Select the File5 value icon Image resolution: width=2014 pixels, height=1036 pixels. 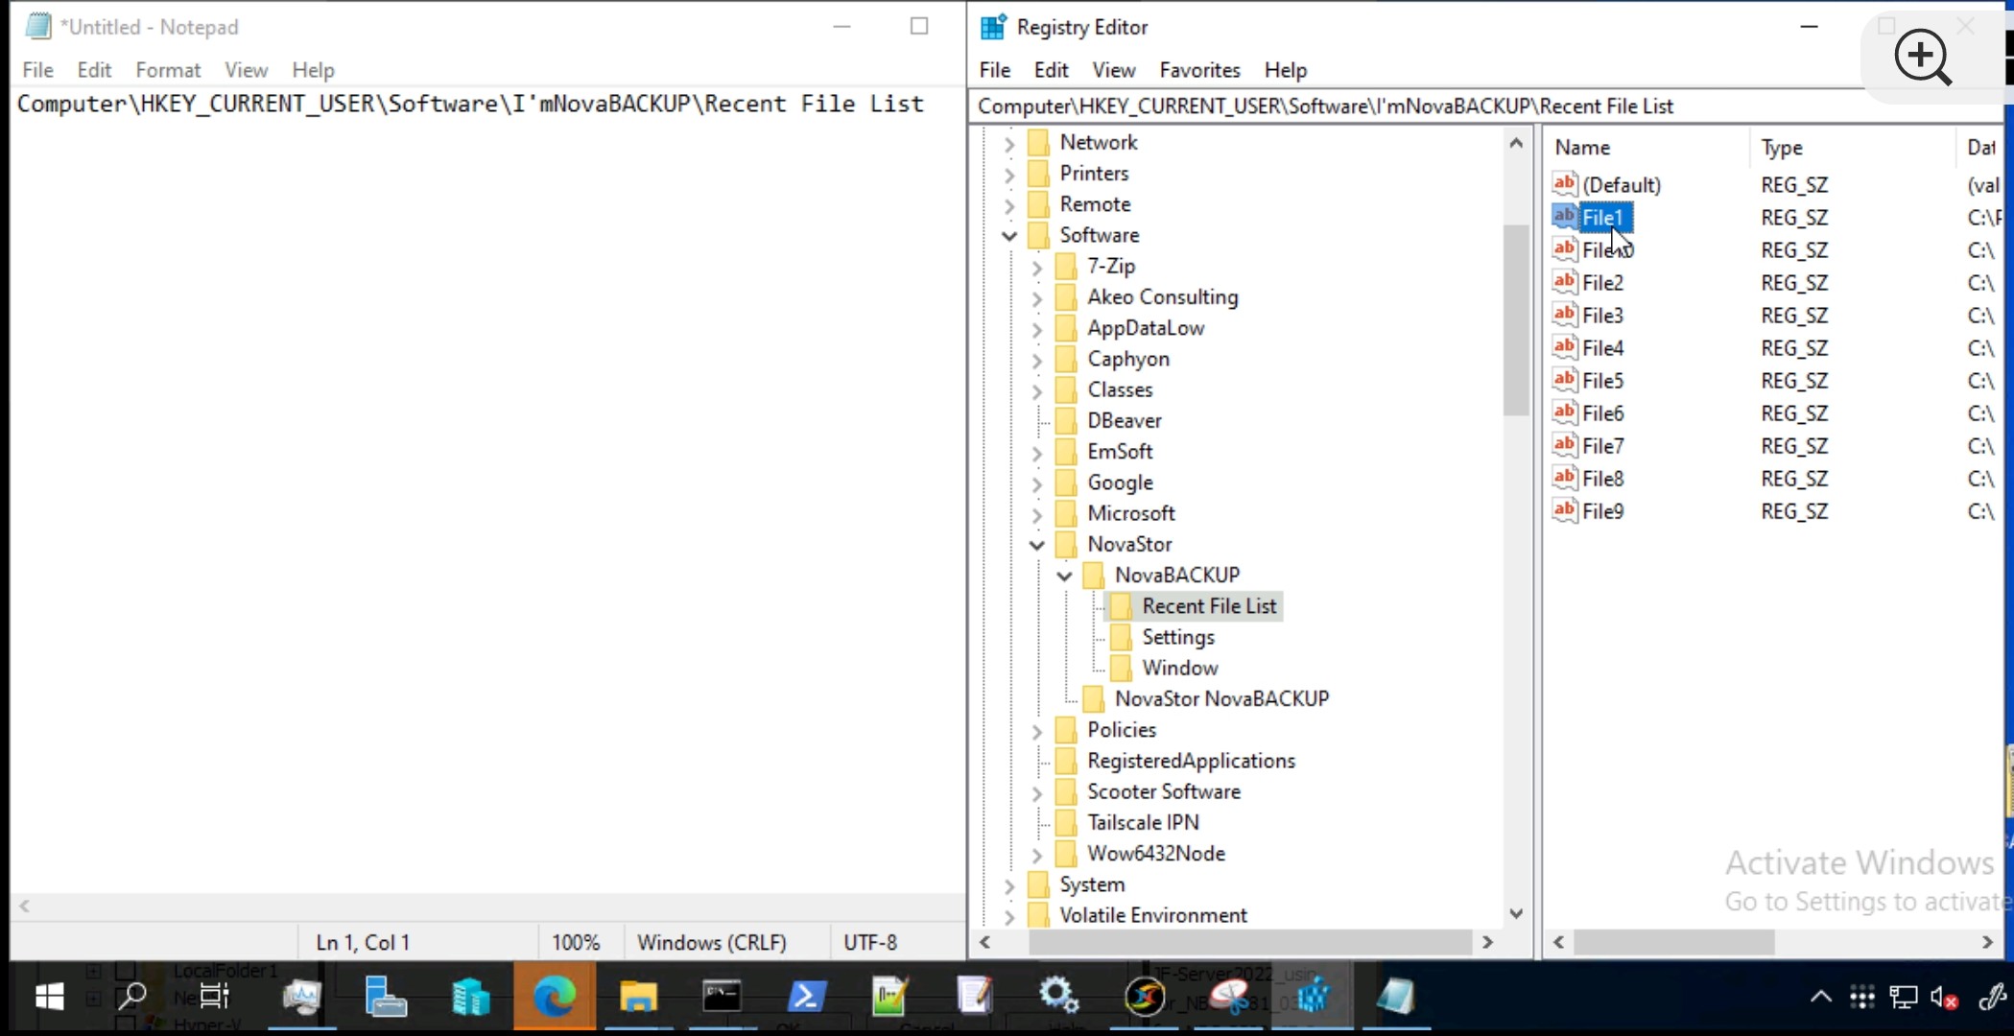click(x=1564, y=380)
